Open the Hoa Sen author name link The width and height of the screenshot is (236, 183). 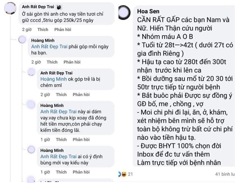pyautogui.click(x=148, y=12)
